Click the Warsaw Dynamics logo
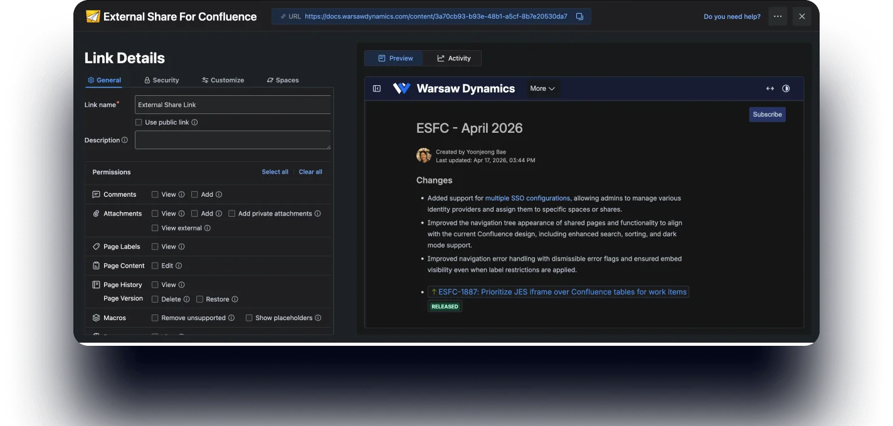The image size is (893, 426). click(x=401, y=88)
